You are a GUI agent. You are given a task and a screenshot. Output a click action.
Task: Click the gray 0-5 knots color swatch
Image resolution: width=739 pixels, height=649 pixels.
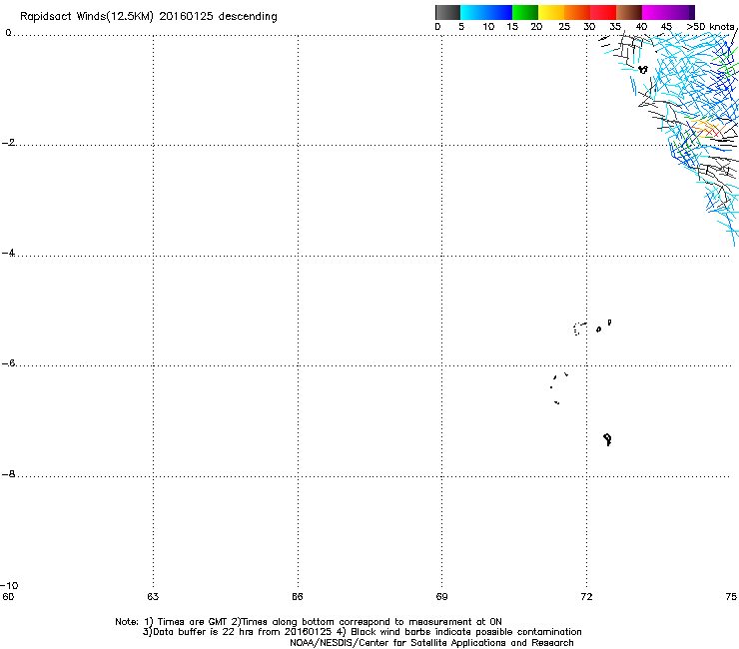pyautogui.click(x=447, y=12)
